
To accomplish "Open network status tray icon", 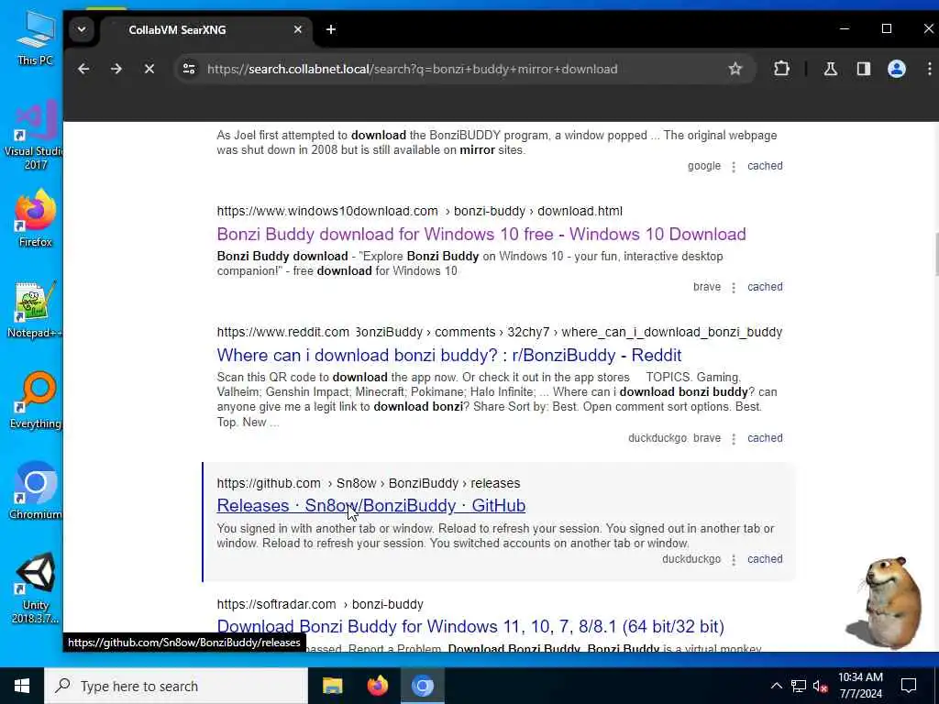I will coord(799,686).
